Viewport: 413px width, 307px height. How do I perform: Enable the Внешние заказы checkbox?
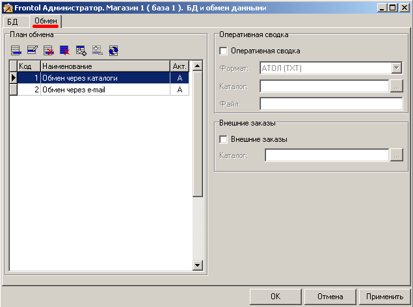click(x=223, y=139)
